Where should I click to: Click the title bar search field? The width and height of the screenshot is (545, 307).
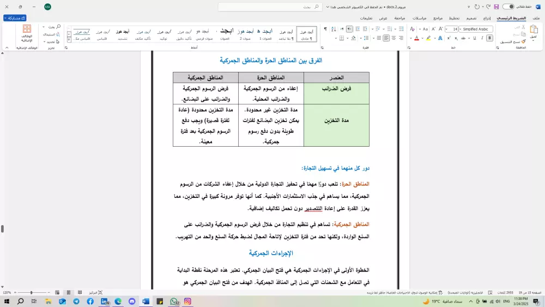click(x=269, y=7)
